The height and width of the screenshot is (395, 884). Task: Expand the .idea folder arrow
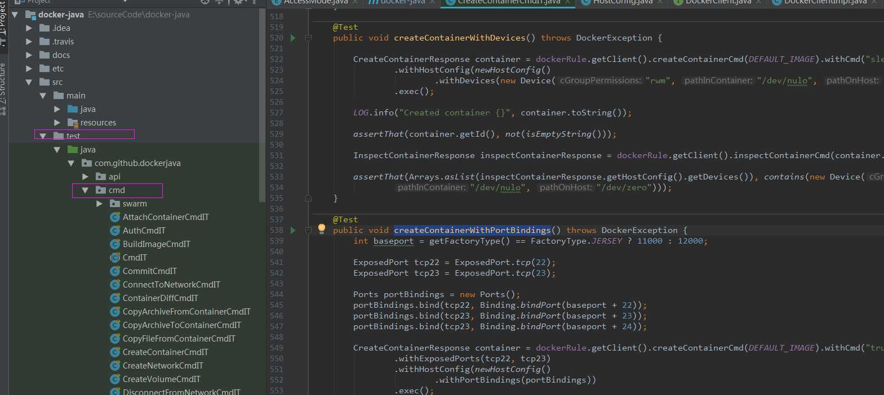29,28
